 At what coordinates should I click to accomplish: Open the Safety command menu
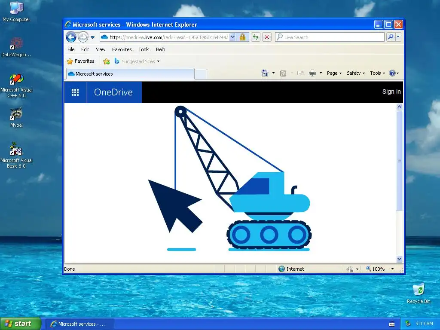pyautogui.click(x=355, y=73)
